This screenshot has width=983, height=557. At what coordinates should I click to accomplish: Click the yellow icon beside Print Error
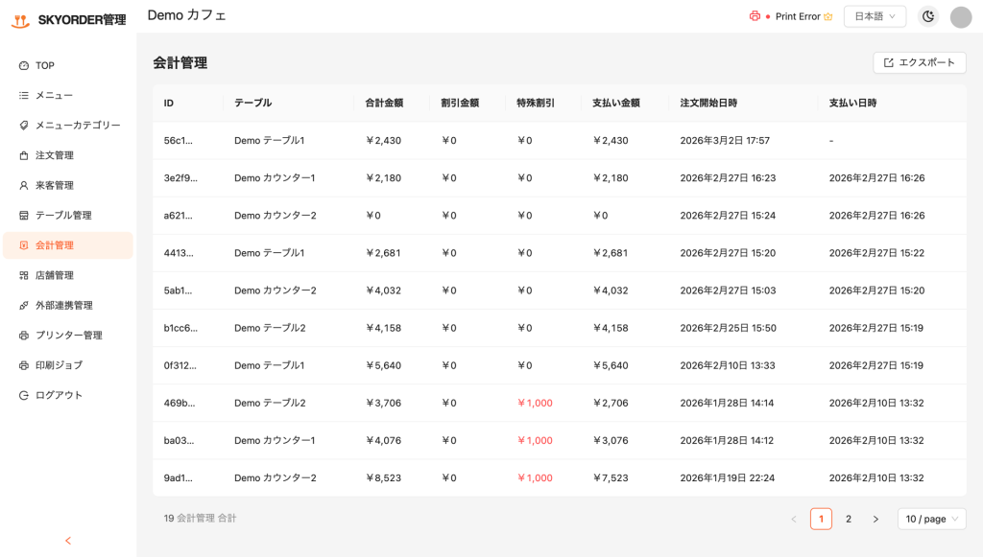pyautogui.click(x=828, y=17)
